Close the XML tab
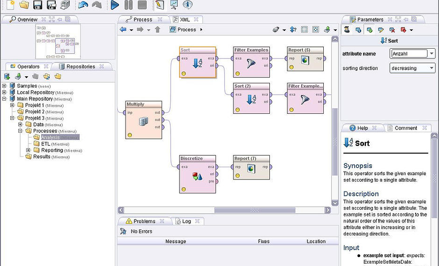 (x=196, y=19)
